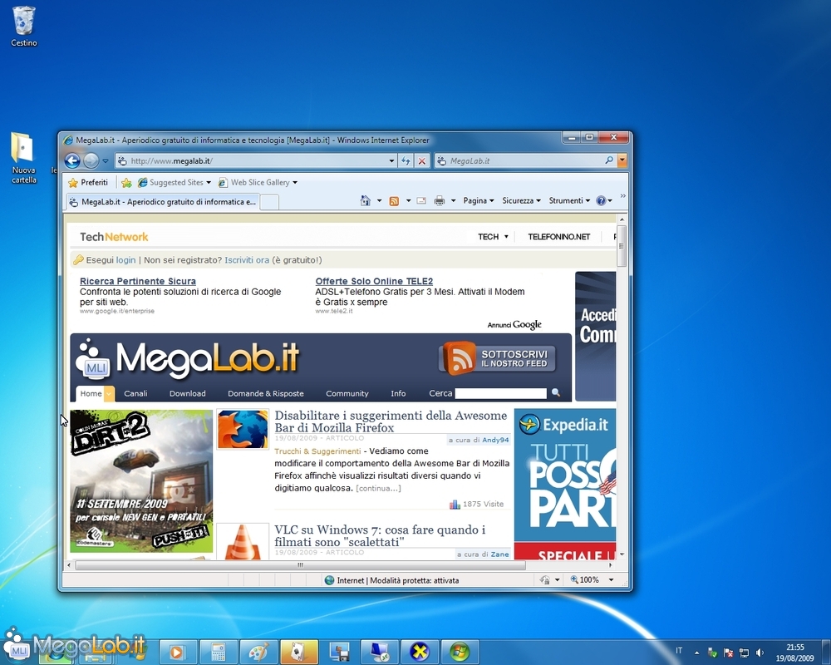Click in the MegaLab Cerca search field
The image size is (831, 665).
[501, 393]
